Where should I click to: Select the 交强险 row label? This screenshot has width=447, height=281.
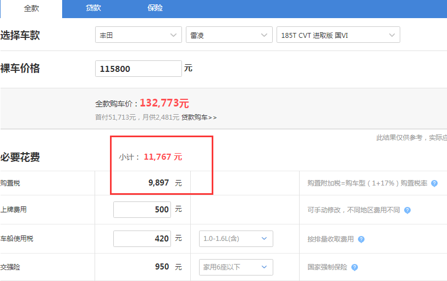click(x=10, y=267)
